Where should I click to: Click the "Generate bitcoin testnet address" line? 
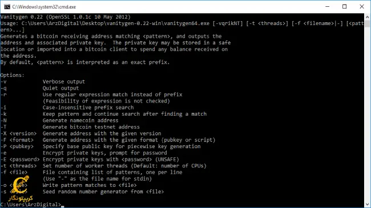pos(91,127)
